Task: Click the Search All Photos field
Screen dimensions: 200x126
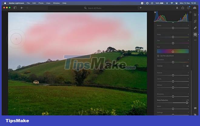Action: (x=93, y=8)
